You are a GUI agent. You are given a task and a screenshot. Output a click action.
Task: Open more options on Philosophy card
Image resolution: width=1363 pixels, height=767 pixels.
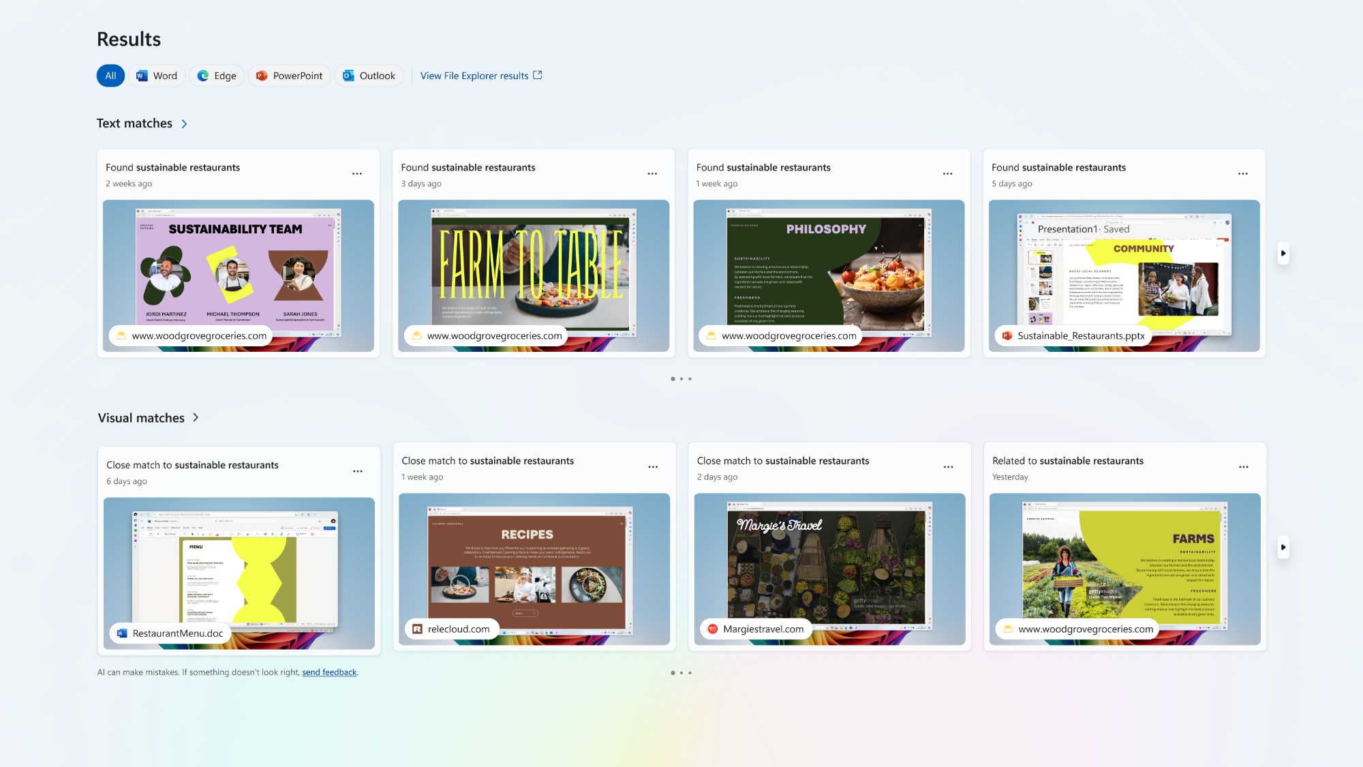click(947, 174)
